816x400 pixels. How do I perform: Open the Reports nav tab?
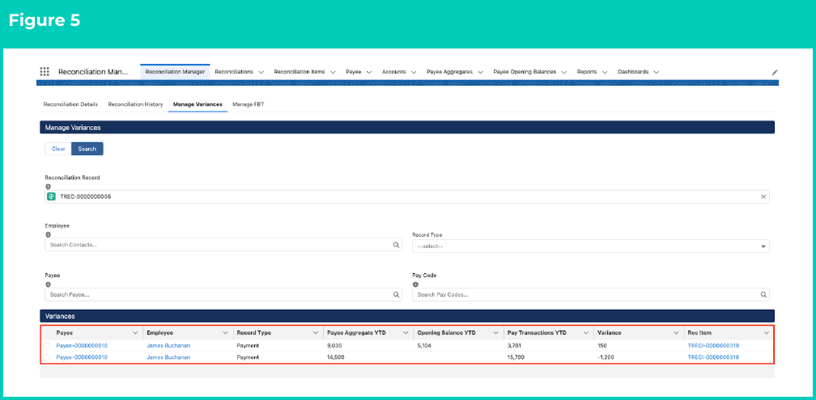click(586, 72)
